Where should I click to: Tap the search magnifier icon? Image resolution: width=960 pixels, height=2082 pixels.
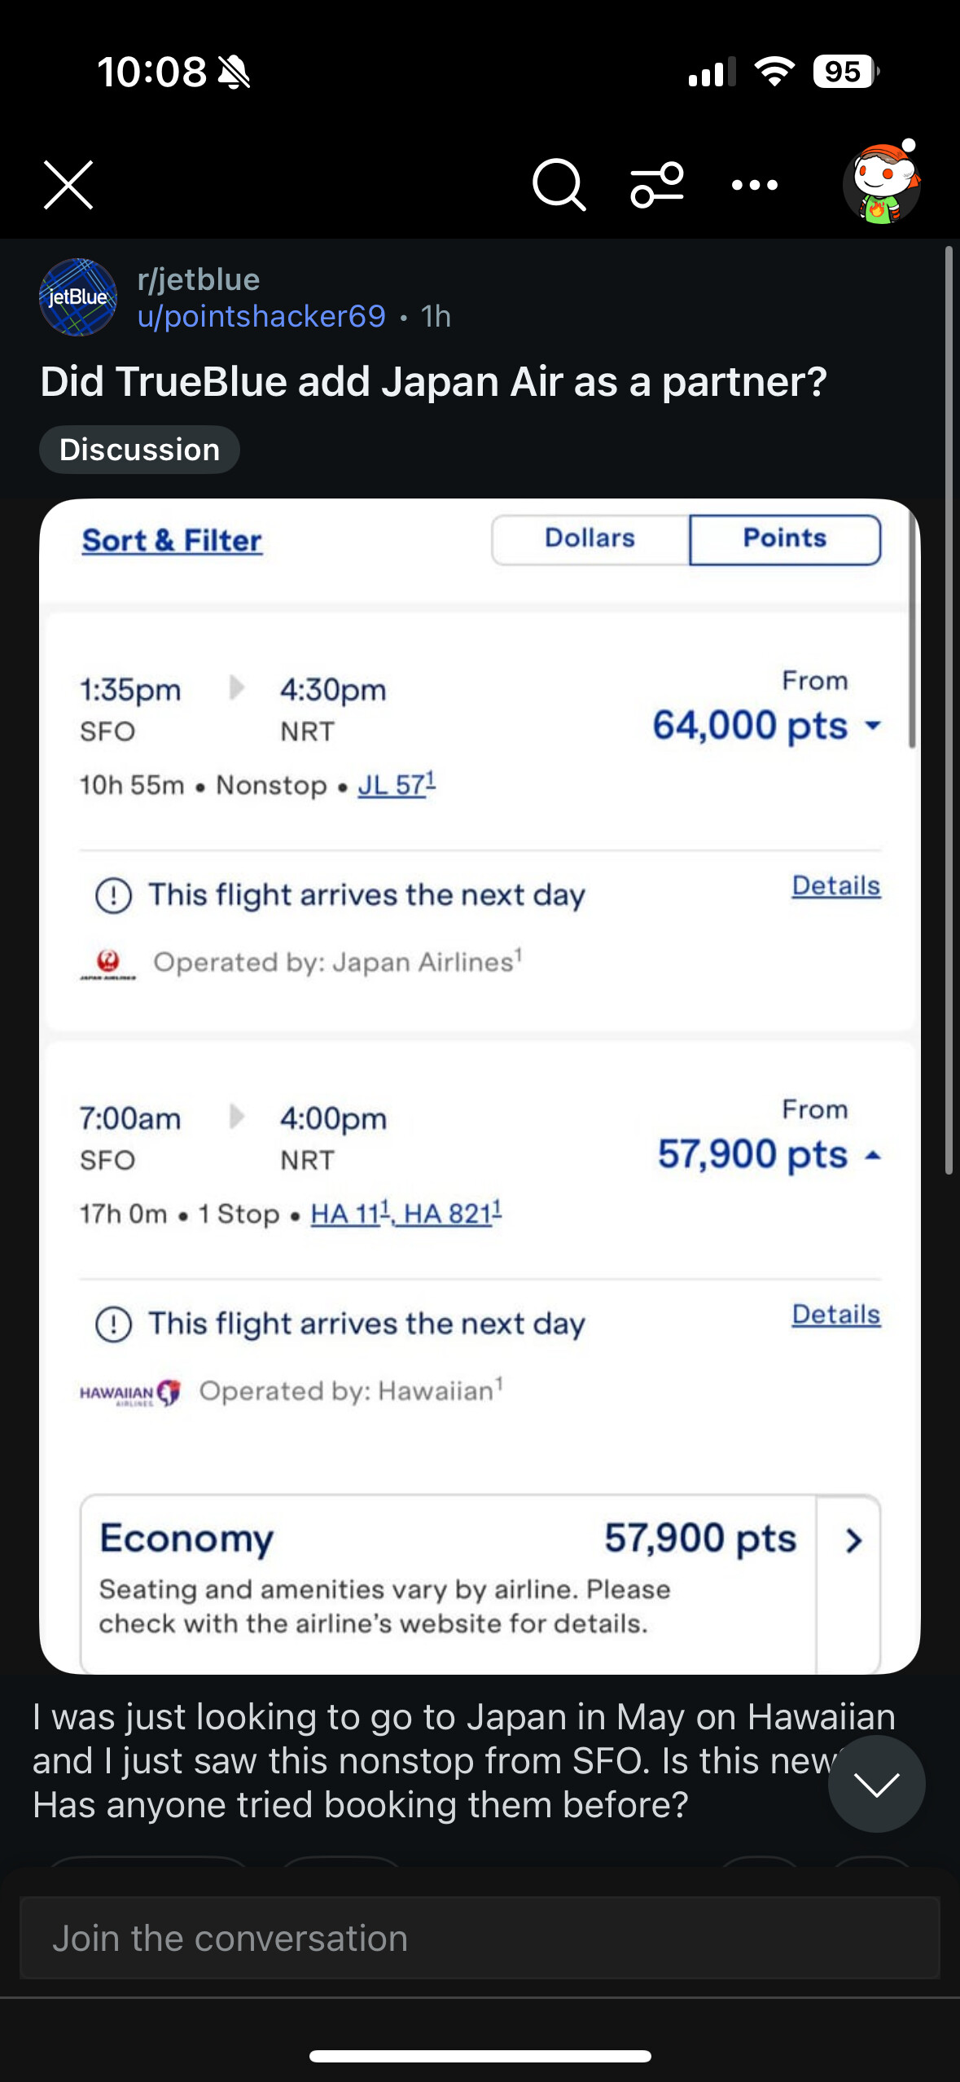(x=559, y=185)
